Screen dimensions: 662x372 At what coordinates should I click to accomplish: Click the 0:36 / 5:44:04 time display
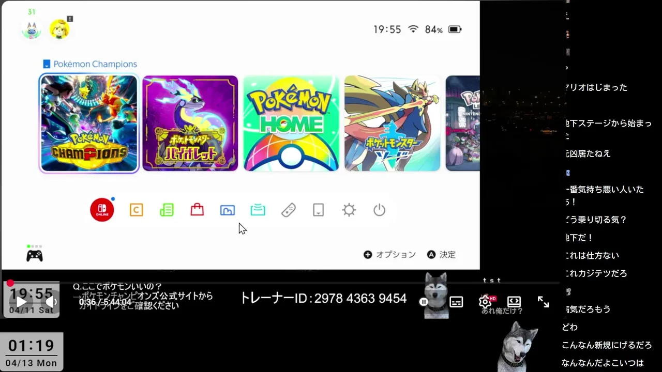pos(105,302)
